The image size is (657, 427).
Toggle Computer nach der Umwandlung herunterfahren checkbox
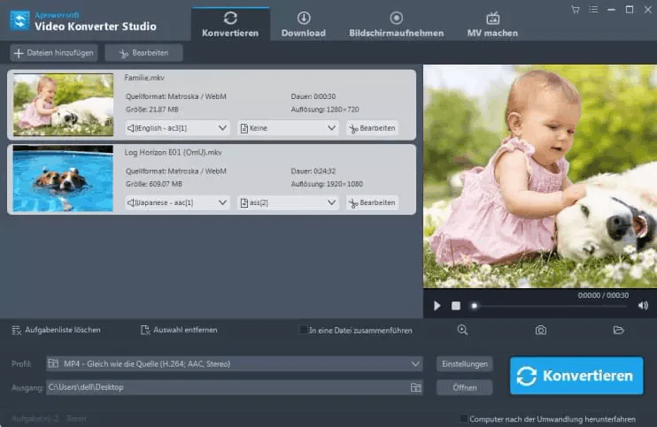point(464,419)
